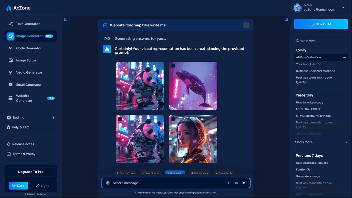
Task: Select the Image Generator sidebar icon
Action: click(x=11, y=36)
